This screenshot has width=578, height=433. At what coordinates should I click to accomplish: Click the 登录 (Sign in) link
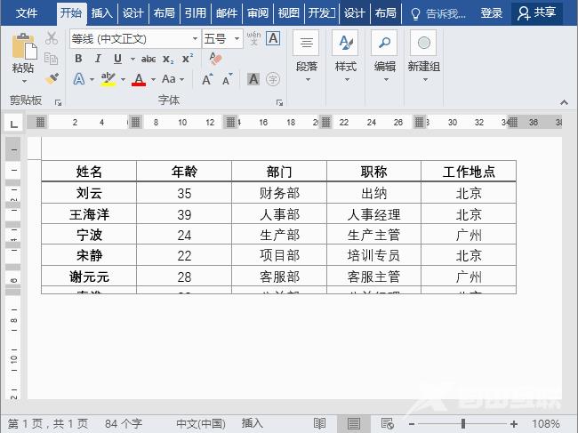click(491, 12)
